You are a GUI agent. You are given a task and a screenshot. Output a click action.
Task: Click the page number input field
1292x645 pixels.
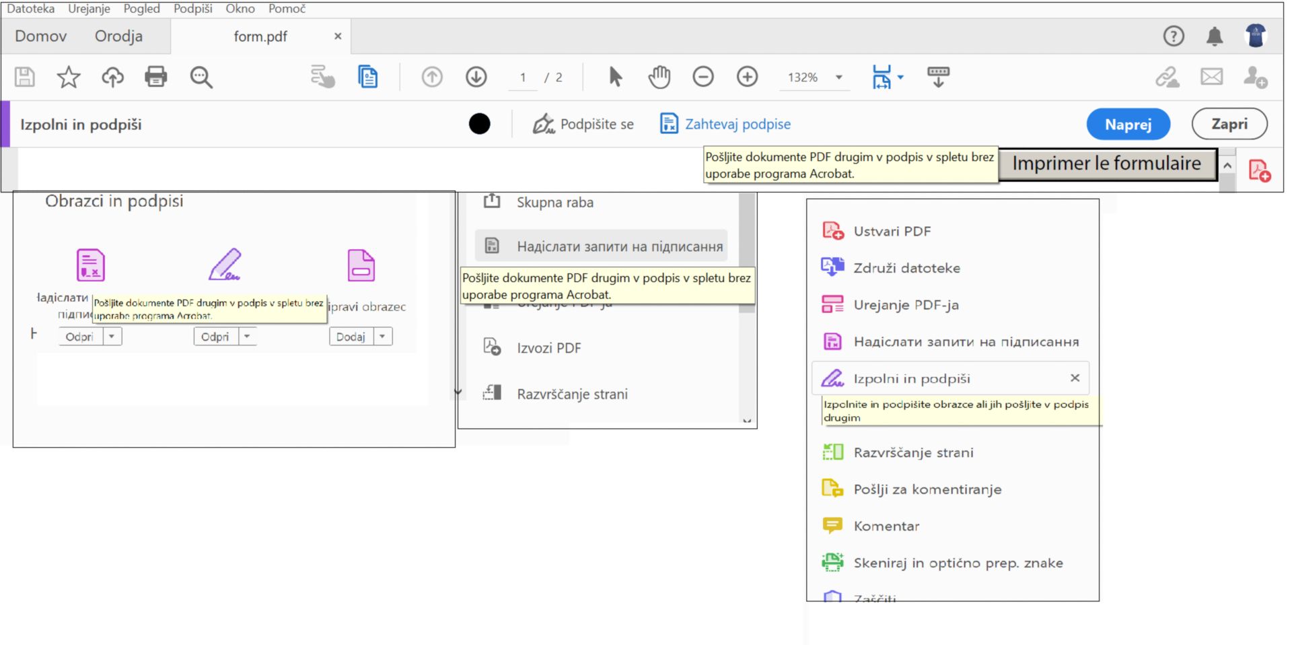pyautogui.click(x=523, y=77)
